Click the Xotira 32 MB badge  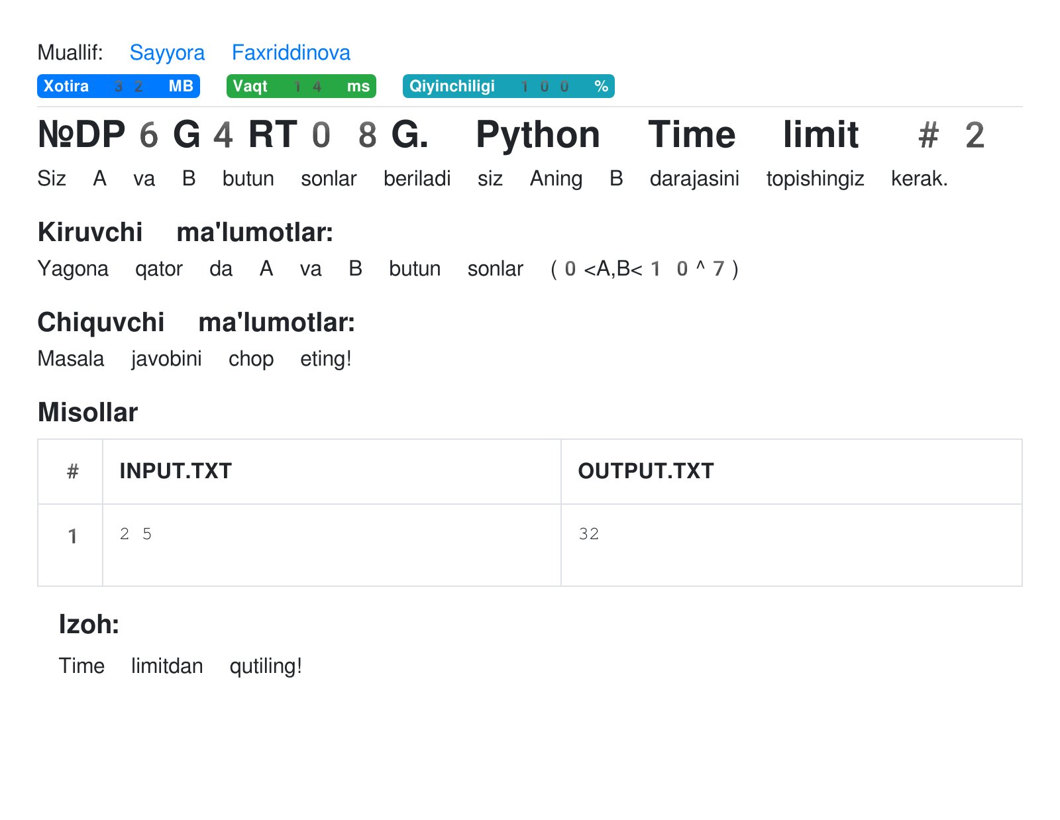click(x=119, y=86)
